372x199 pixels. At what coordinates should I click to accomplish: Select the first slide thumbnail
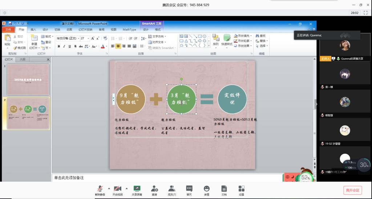(x=28, y=79)
